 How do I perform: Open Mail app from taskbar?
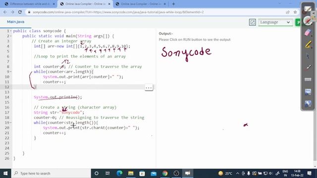point(154,174)
